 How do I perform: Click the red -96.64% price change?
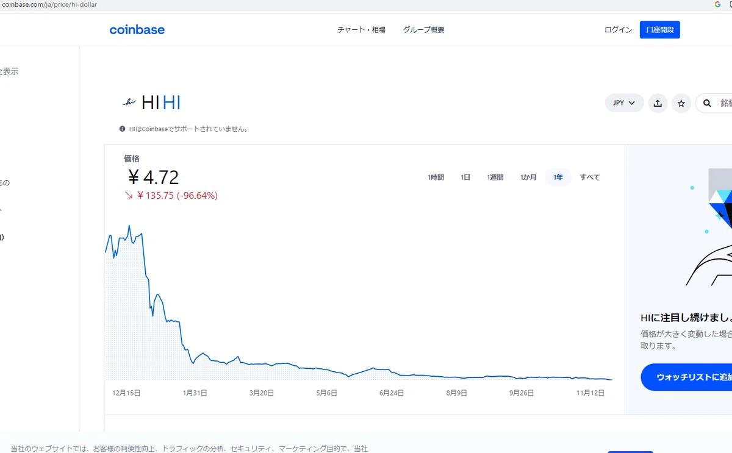pos(197,196)
